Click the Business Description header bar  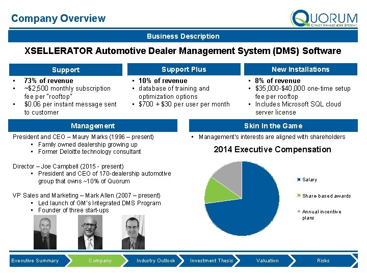(x=183, y=36)
